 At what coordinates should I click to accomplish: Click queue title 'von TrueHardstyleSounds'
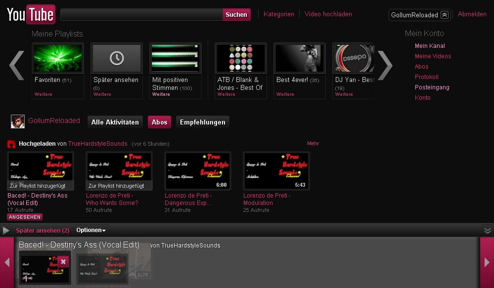coord(185,245)
